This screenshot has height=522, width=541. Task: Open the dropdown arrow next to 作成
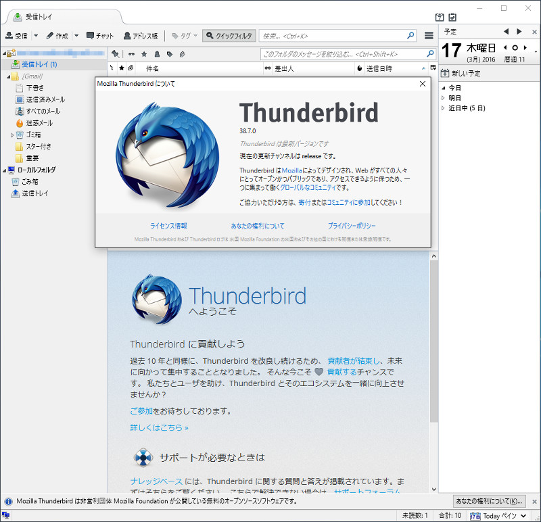(76, 36)
